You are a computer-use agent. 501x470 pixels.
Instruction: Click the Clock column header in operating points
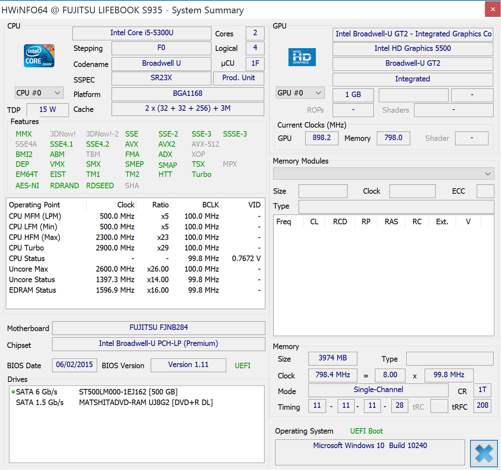(111, 205)
